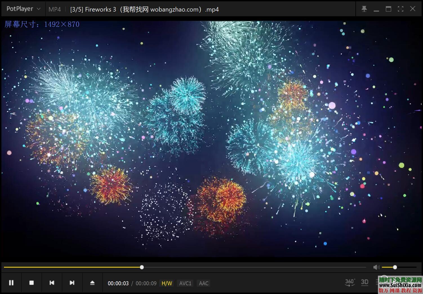Toggle 3D video mode
Viewport: 423px width, 294px height.
[x=365, y=282]
